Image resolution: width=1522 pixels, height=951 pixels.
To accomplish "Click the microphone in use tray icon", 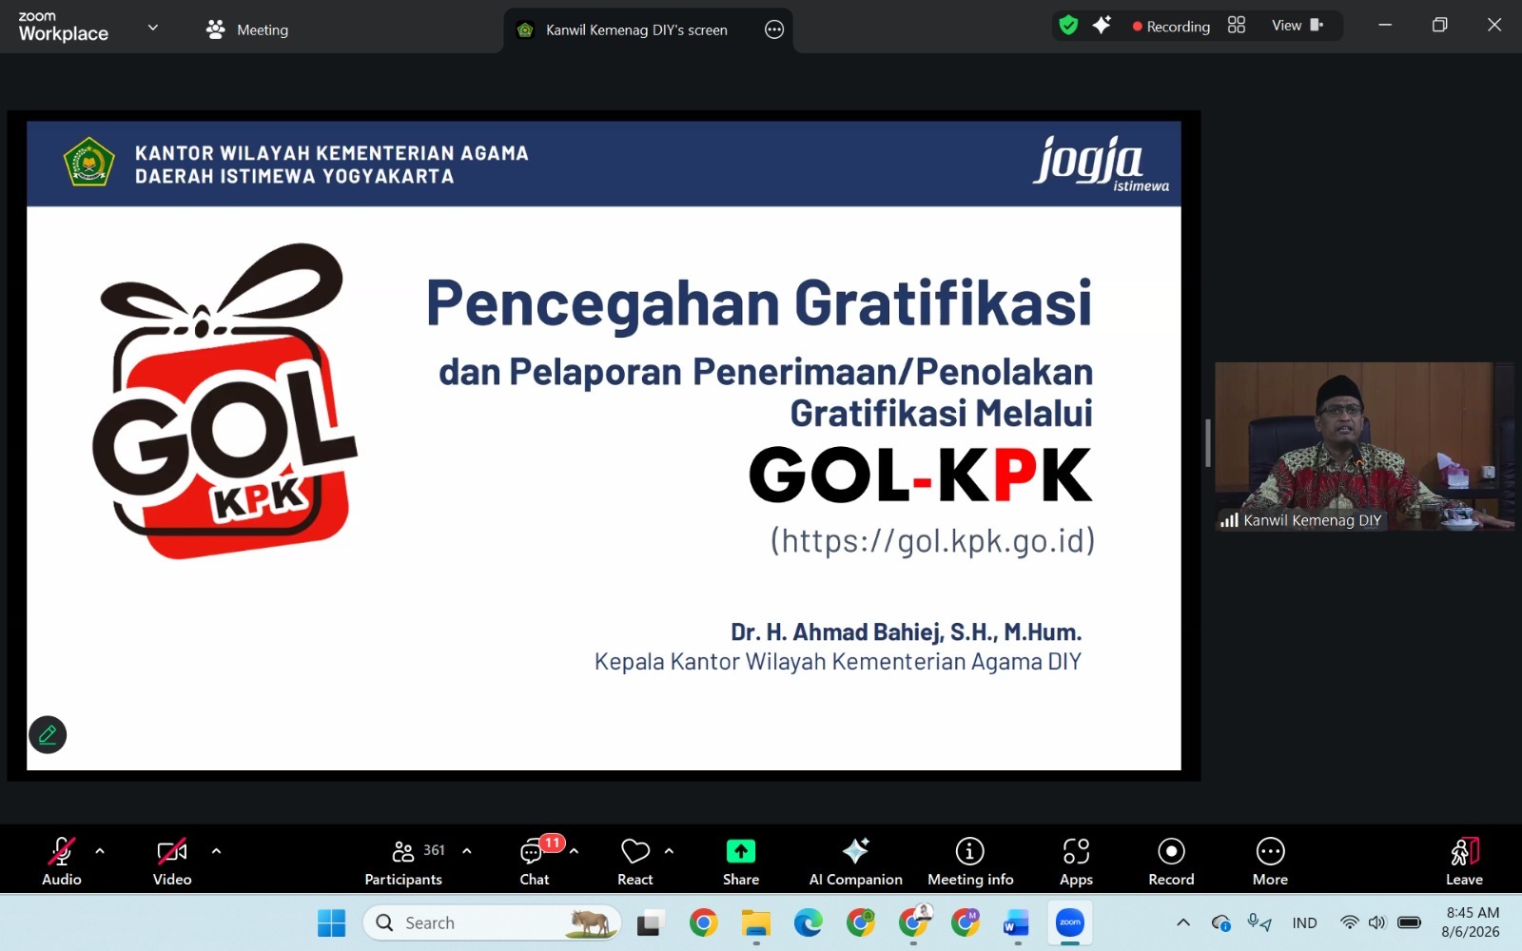I will [x=1259, y=922].
